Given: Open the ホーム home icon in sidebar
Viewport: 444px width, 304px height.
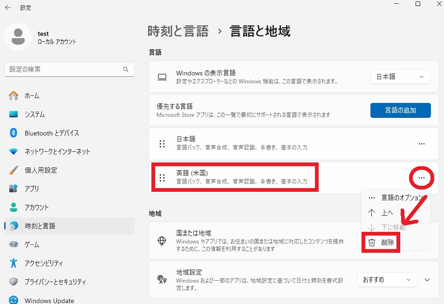Looking at the screenshot, I should [x=14, y=96].
